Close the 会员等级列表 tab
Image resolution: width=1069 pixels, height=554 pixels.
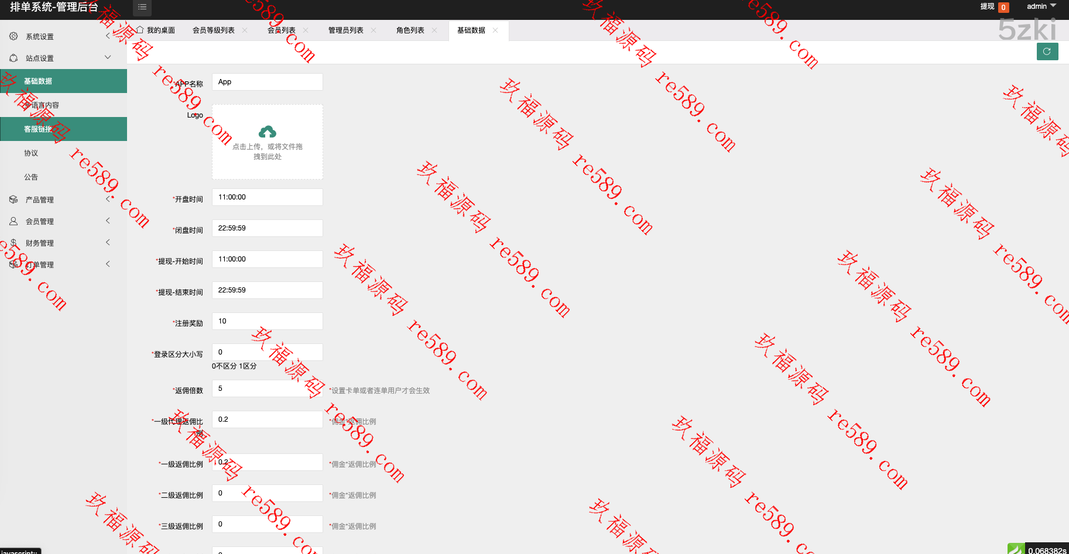pos(245,30)
